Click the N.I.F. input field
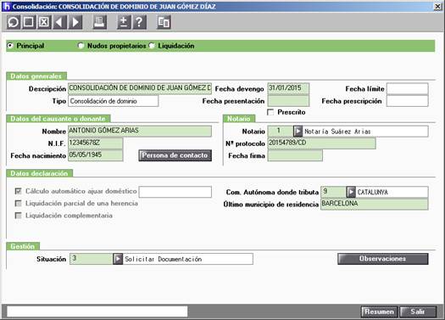The height and width of the screenshot is (320, 445). pyautogui.click(x=96, y=143)
